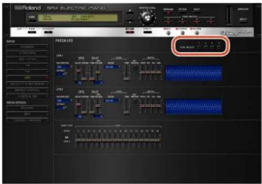Screen dimensions: 262x184
Task: Flip the STEP TYPE switch
Action: (66, 137)
